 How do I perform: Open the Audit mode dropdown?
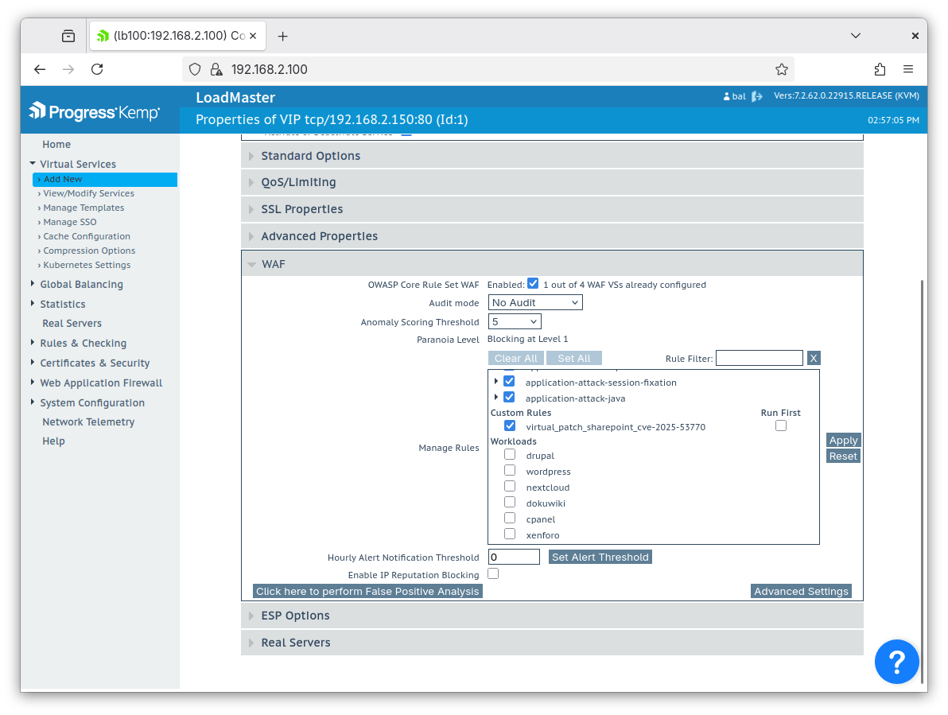[535, 302]
